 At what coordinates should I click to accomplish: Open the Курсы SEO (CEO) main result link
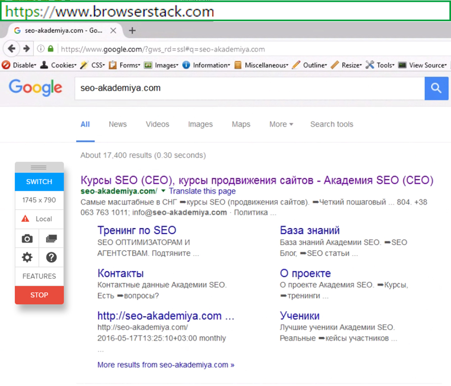pyautogui.click(x=257, y=180)
